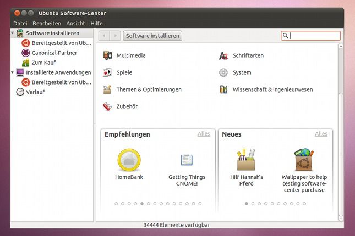Click the Multimedia category icon
The height and width of the screenshot is (236, 355).
[x=107, y=55]
